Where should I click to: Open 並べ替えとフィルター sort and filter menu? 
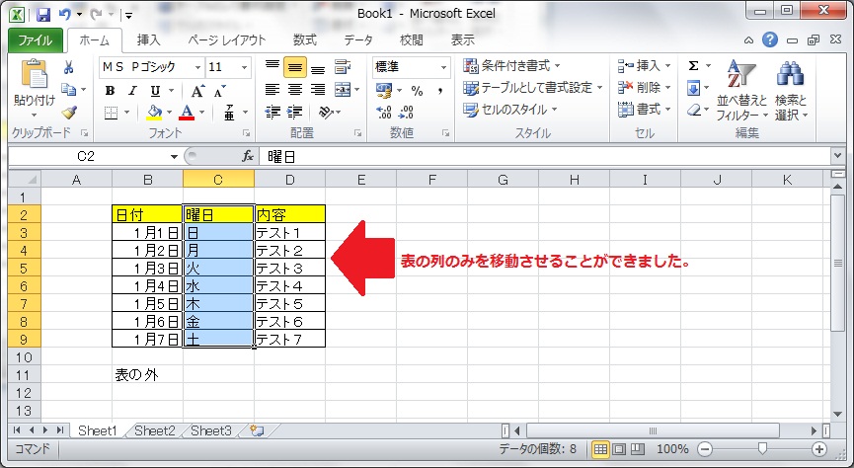pyautogui.click(x=741, y=91)
